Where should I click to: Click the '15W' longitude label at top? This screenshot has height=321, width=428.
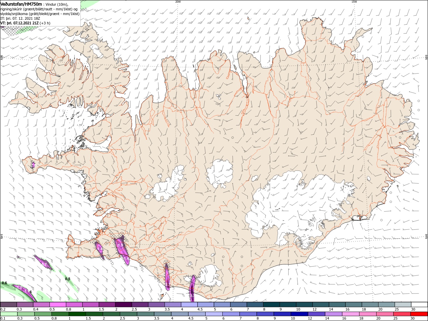pos(354,2)
